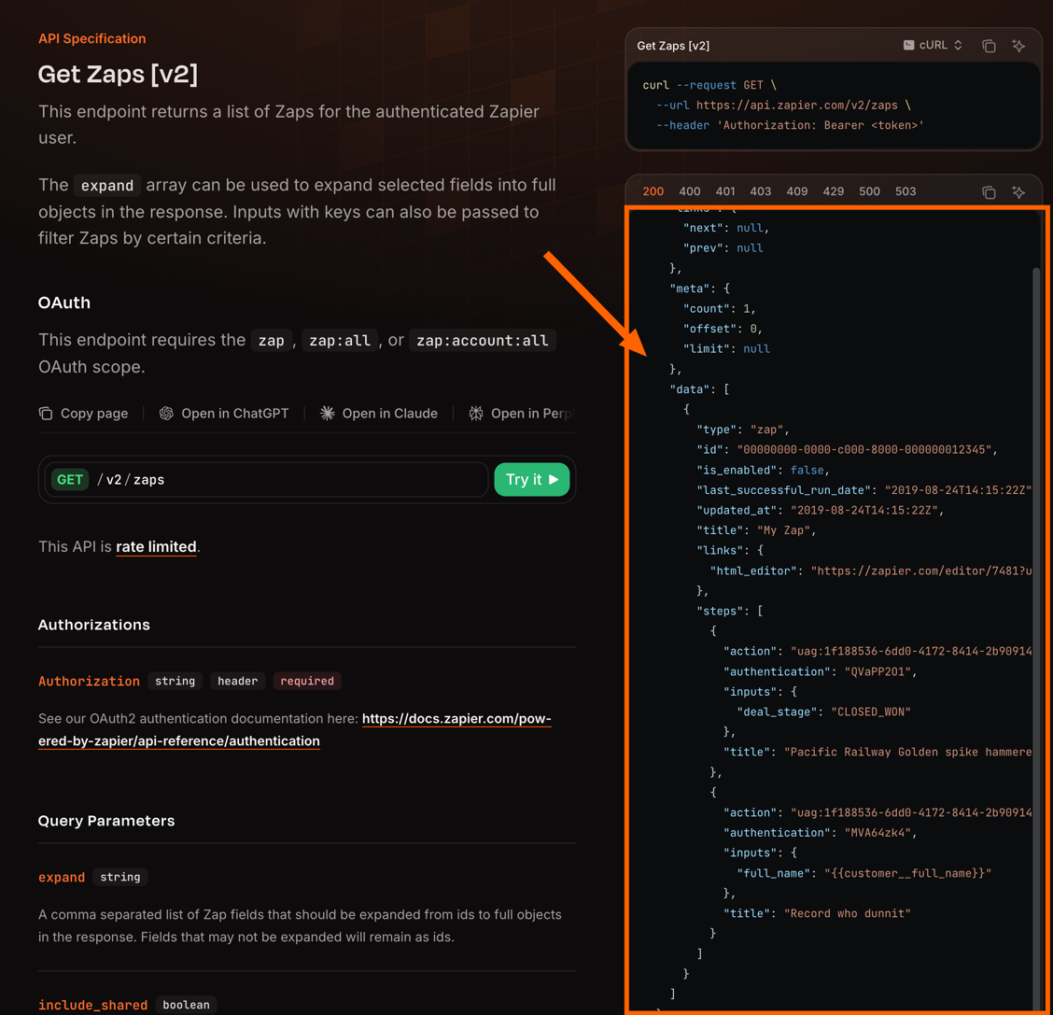Click the Perplexity logo icon
The image size is (1053, 1015).
pos(476,414)
